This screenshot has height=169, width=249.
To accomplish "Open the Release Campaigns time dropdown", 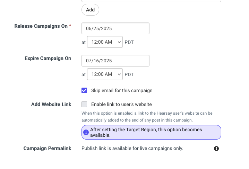I will coord(105,42).
